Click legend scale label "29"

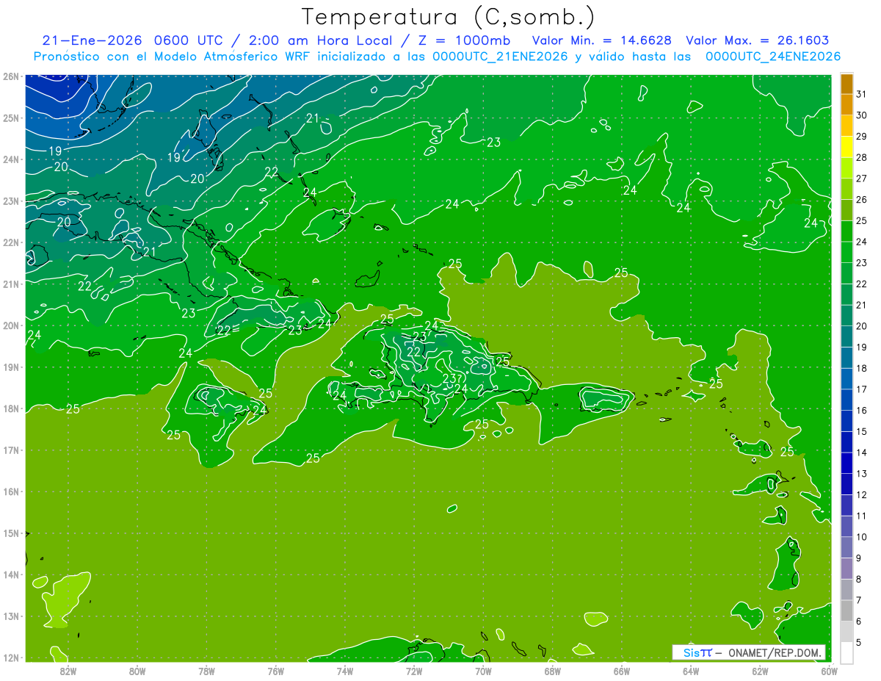pyautogui.click(x=861, y=137)
